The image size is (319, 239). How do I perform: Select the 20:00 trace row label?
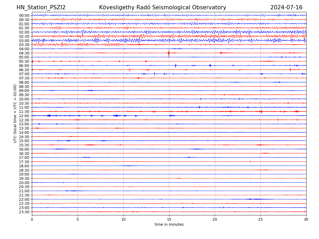[24, 183]
